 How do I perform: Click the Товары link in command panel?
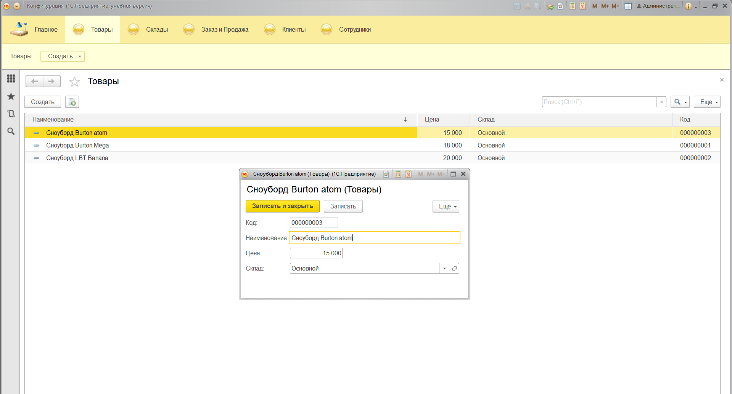pyautogui.click(x=21, y=56)
